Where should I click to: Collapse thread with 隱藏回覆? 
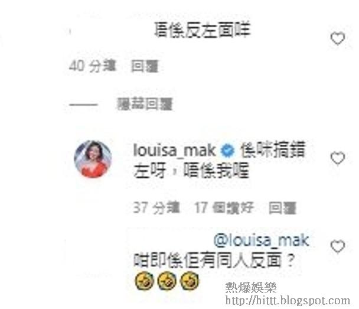point(145,105)
